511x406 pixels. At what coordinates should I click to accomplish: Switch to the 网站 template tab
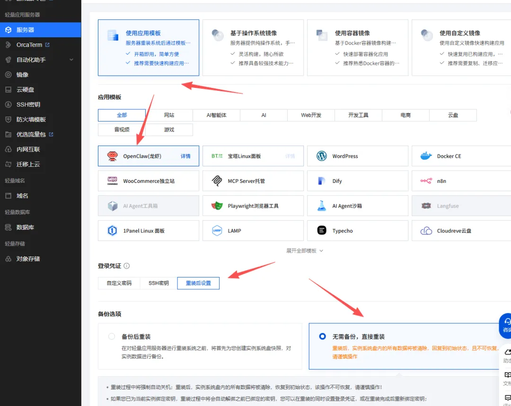(169, 115)
